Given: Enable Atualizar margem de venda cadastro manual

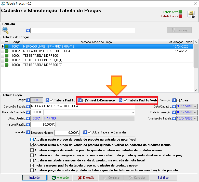Looking at the screenshot, I should [32, 150].
